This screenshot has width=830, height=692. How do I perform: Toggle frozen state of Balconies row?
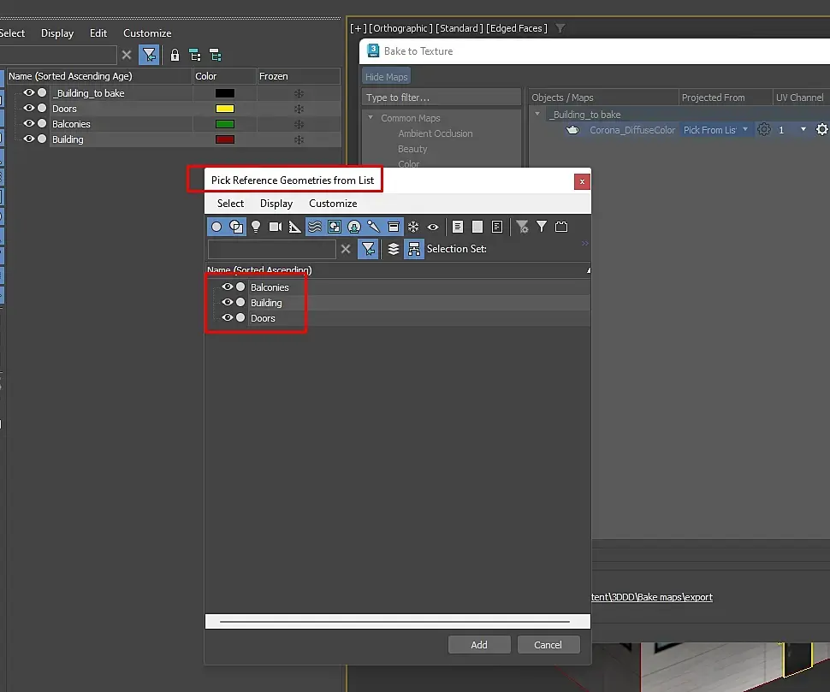pyautogui.click(x=299, y=124)
